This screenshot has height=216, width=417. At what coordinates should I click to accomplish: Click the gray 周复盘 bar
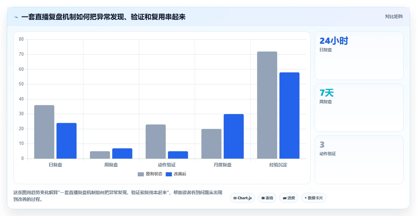pos(100,155)
